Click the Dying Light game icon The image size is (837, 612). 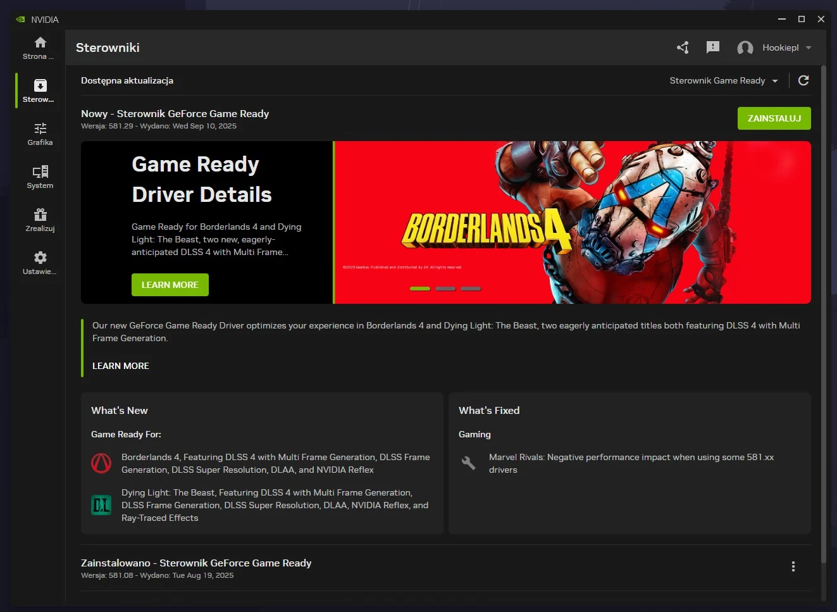101,505
